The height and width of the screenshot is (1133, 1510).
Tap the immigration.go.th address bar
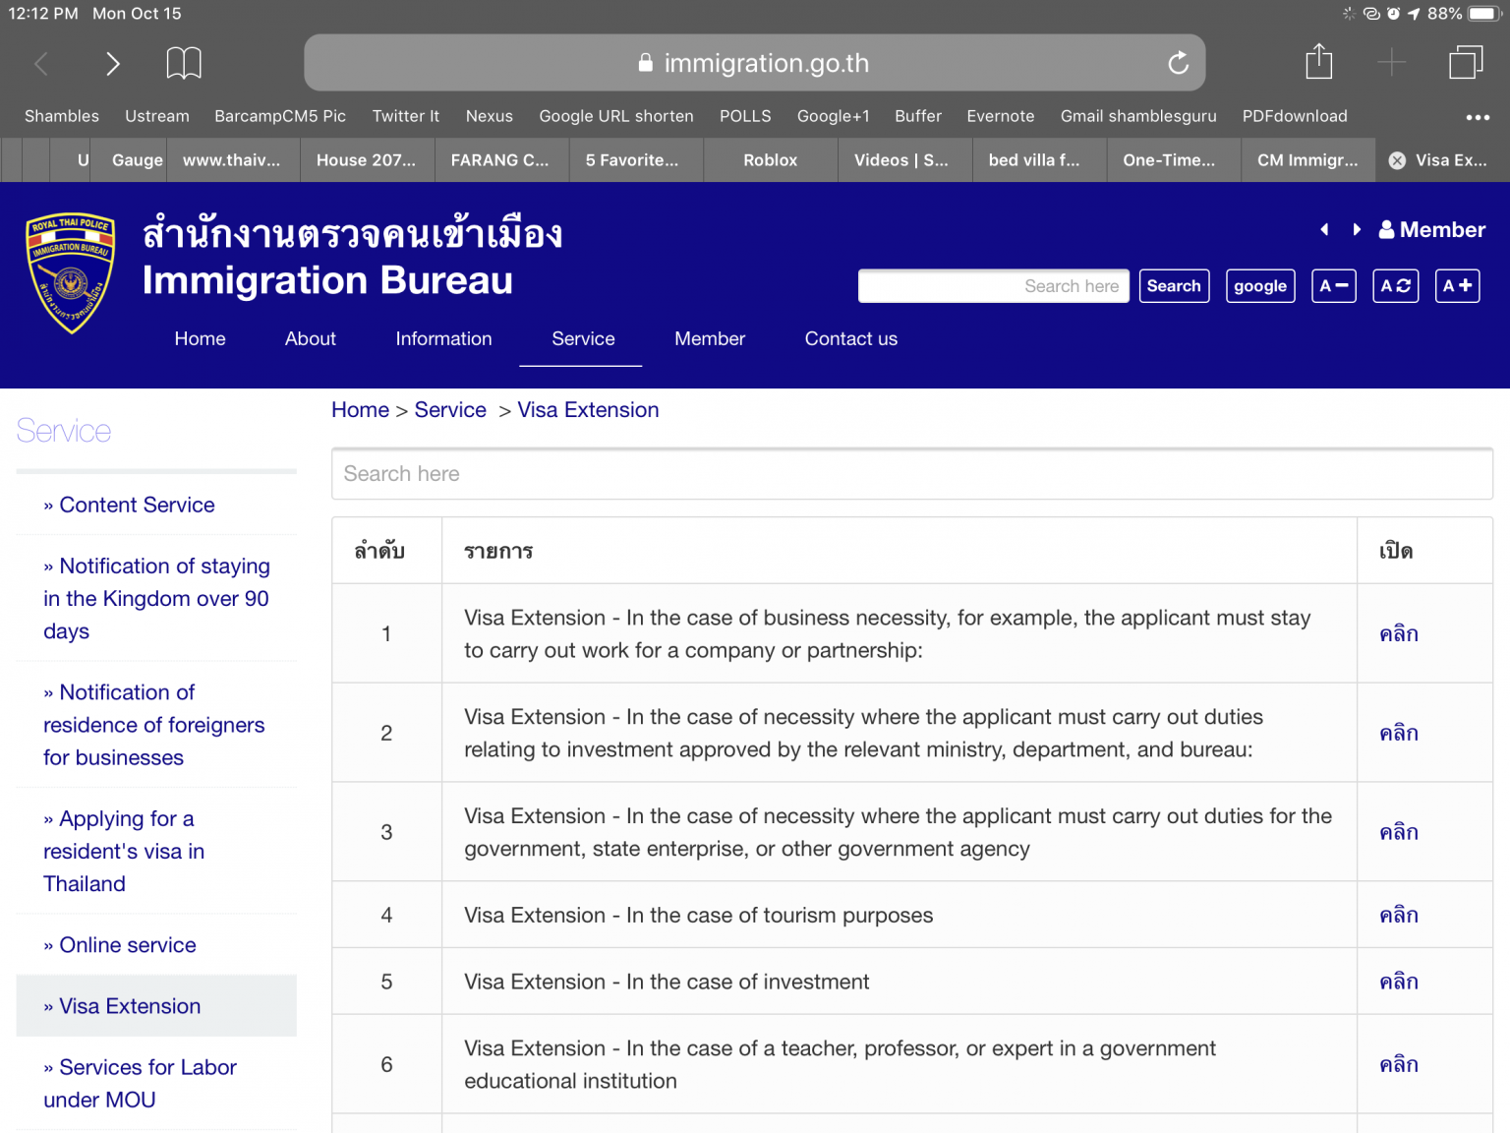754,64
